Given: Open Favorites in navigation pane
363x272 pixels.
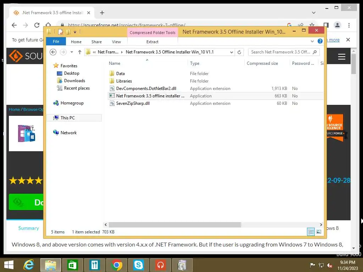Looking at the screenshot, I should tap(69, 66).
